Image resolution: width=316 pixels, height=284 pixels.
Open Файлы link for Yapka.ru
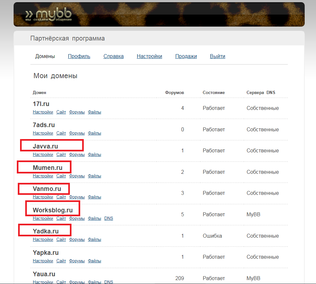pyautogui.click(x=94, y=261)
